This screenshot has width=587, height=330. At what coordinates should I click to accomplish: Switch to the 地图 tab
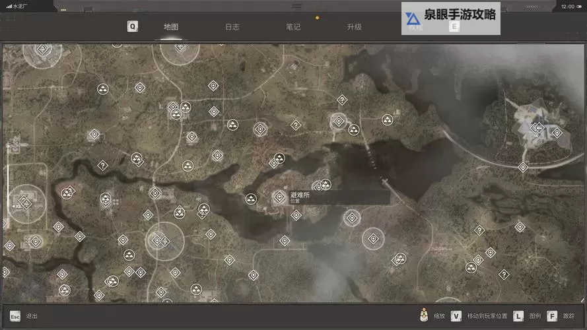[171, 27]
